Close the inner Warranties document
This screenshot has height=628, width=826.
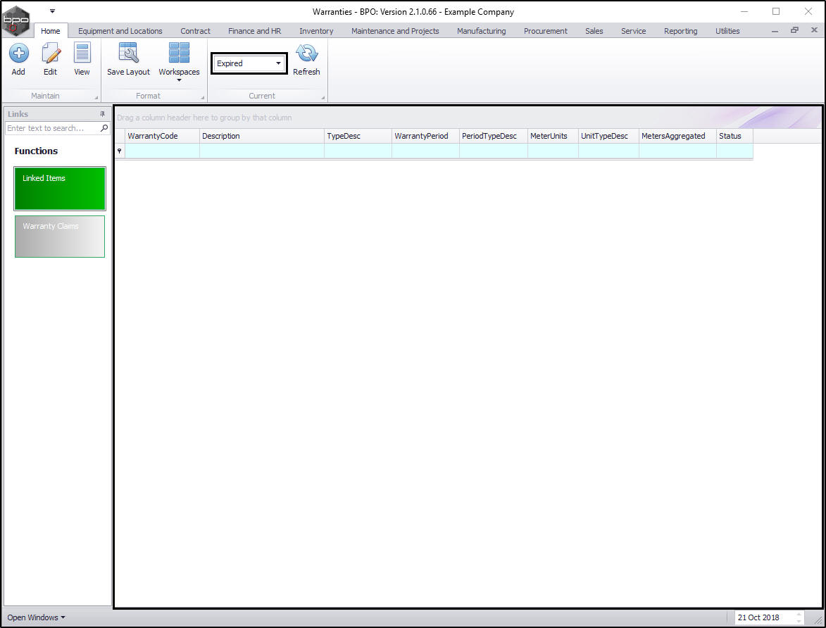pos(814,30)
